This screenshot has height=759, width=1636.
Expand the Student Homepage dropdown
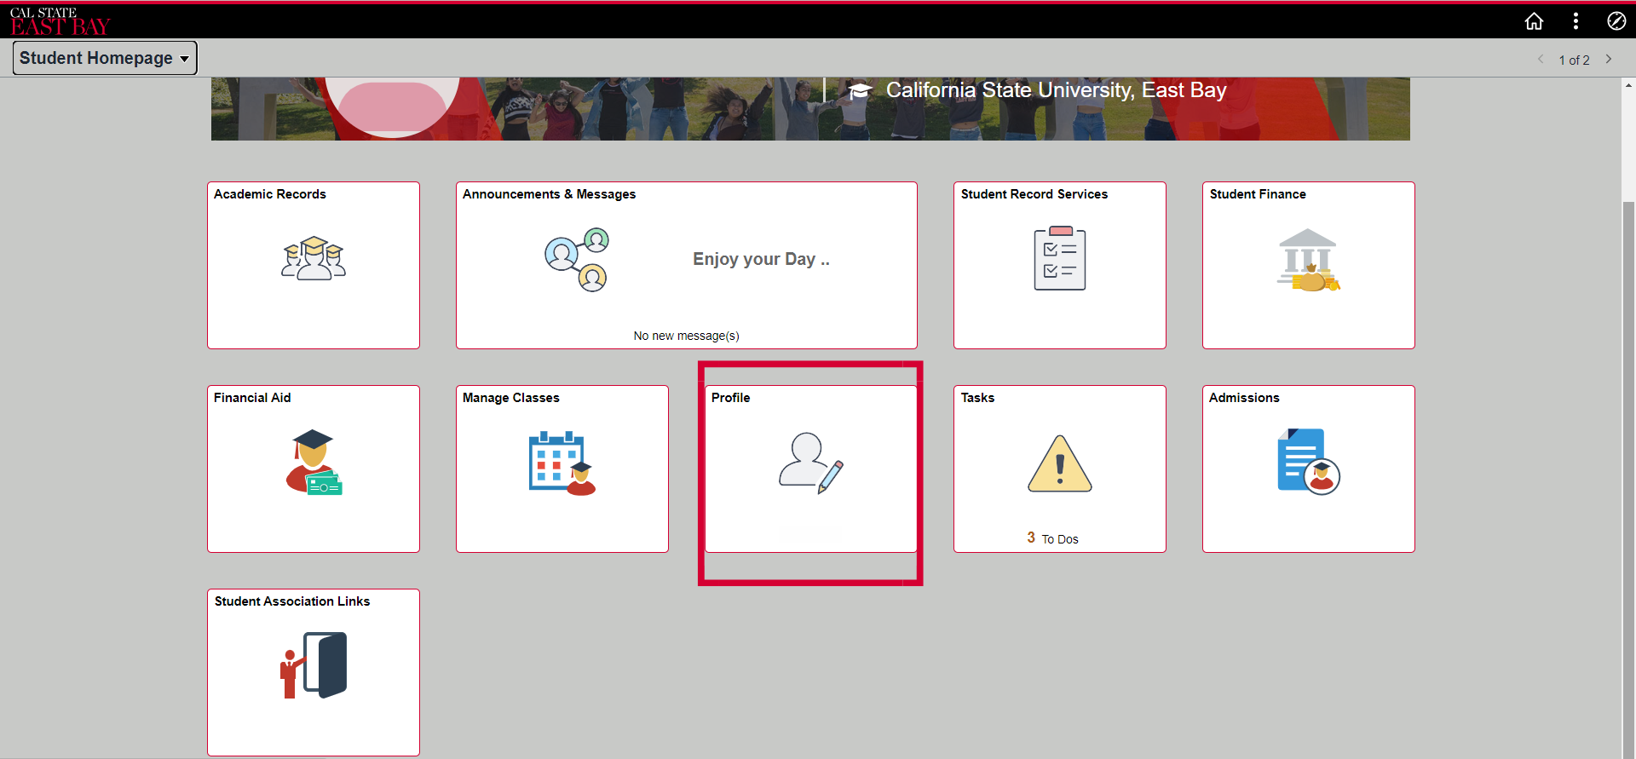(x=105, y=58)
